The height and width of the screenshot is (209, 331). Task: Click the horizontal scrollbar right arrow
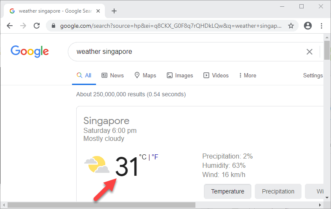pos(320,205)
